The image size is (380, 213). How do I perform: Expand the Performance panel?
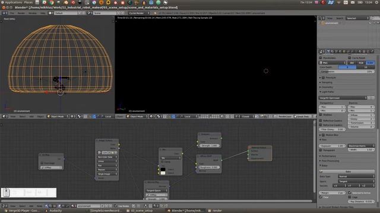(x=328, y=156)
